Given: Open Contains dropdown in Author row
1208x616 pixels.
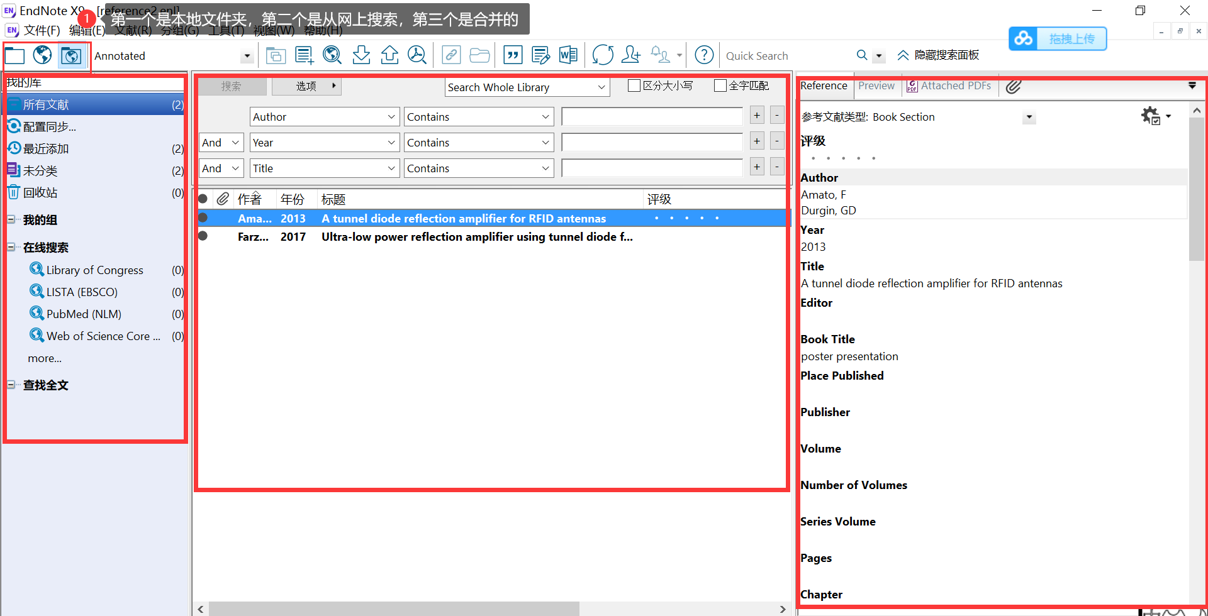Looking at the screenshot, I should (479, 117).
